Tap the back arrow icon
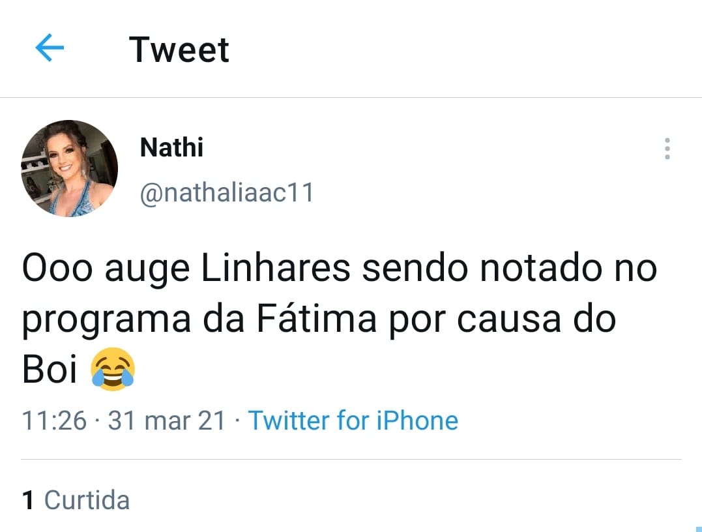 pos(50,49)
